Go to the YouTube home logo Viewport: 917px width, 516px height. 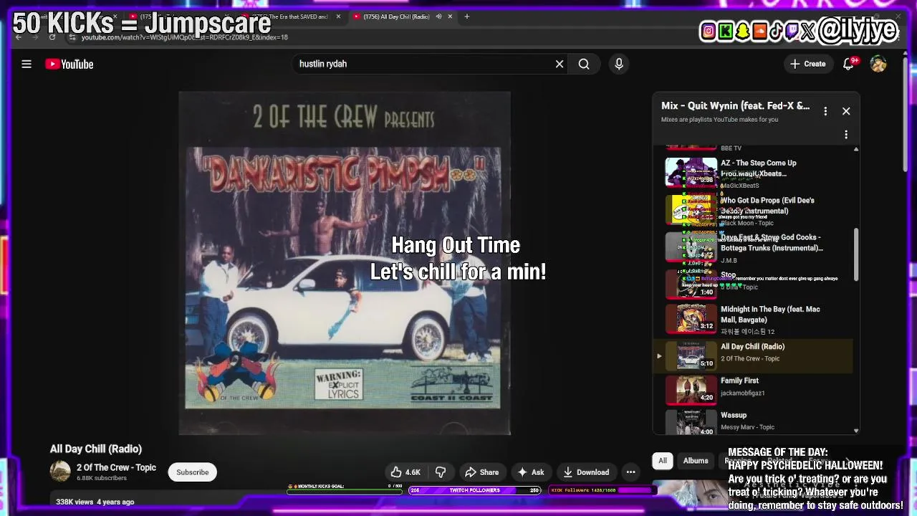pyautogui.click(x=69, y=64)
